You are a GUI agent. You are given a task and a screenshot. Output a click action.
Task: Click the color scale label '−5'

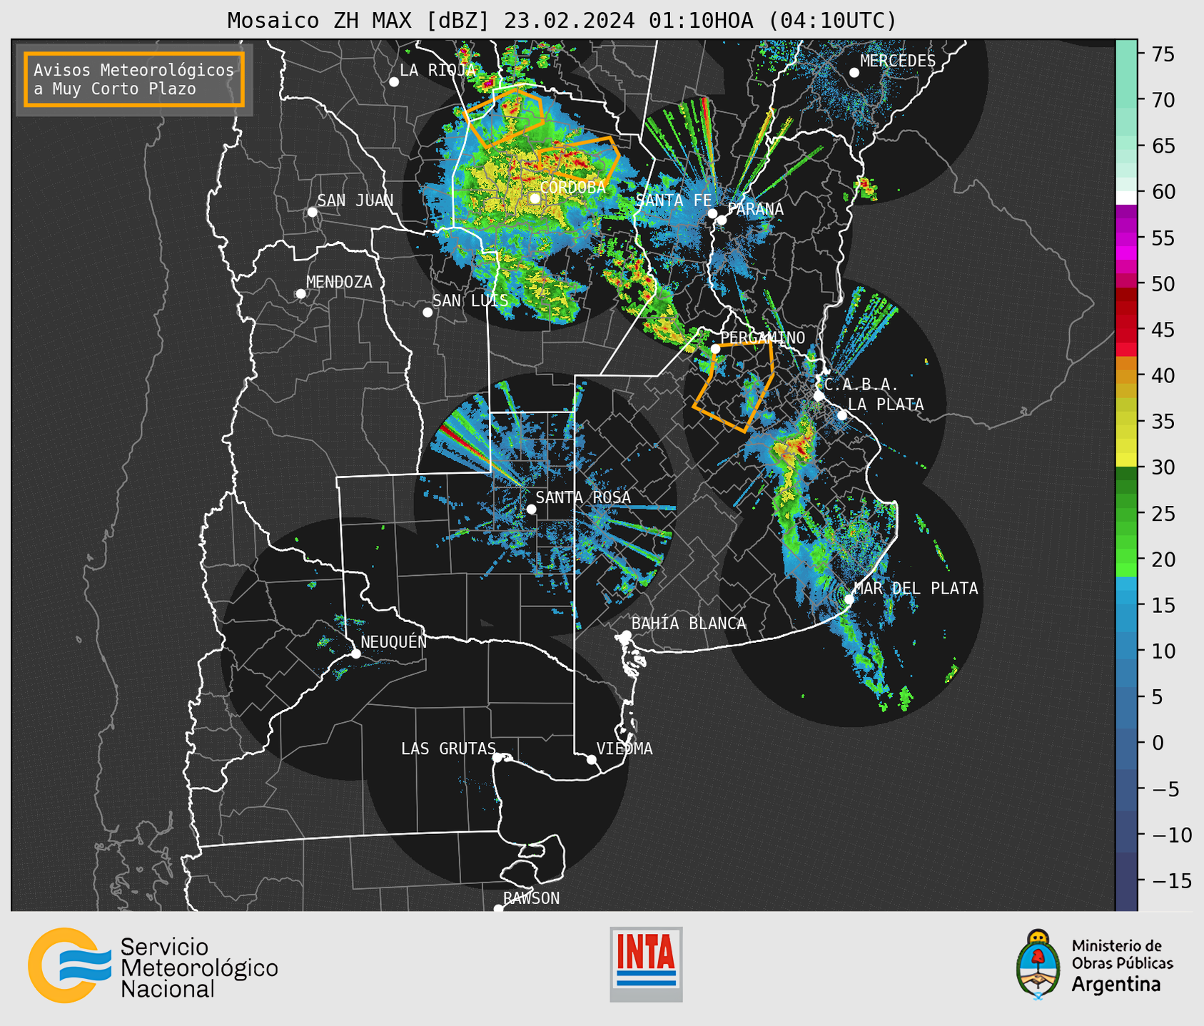pyautogui.click(x=1165, y=789)
